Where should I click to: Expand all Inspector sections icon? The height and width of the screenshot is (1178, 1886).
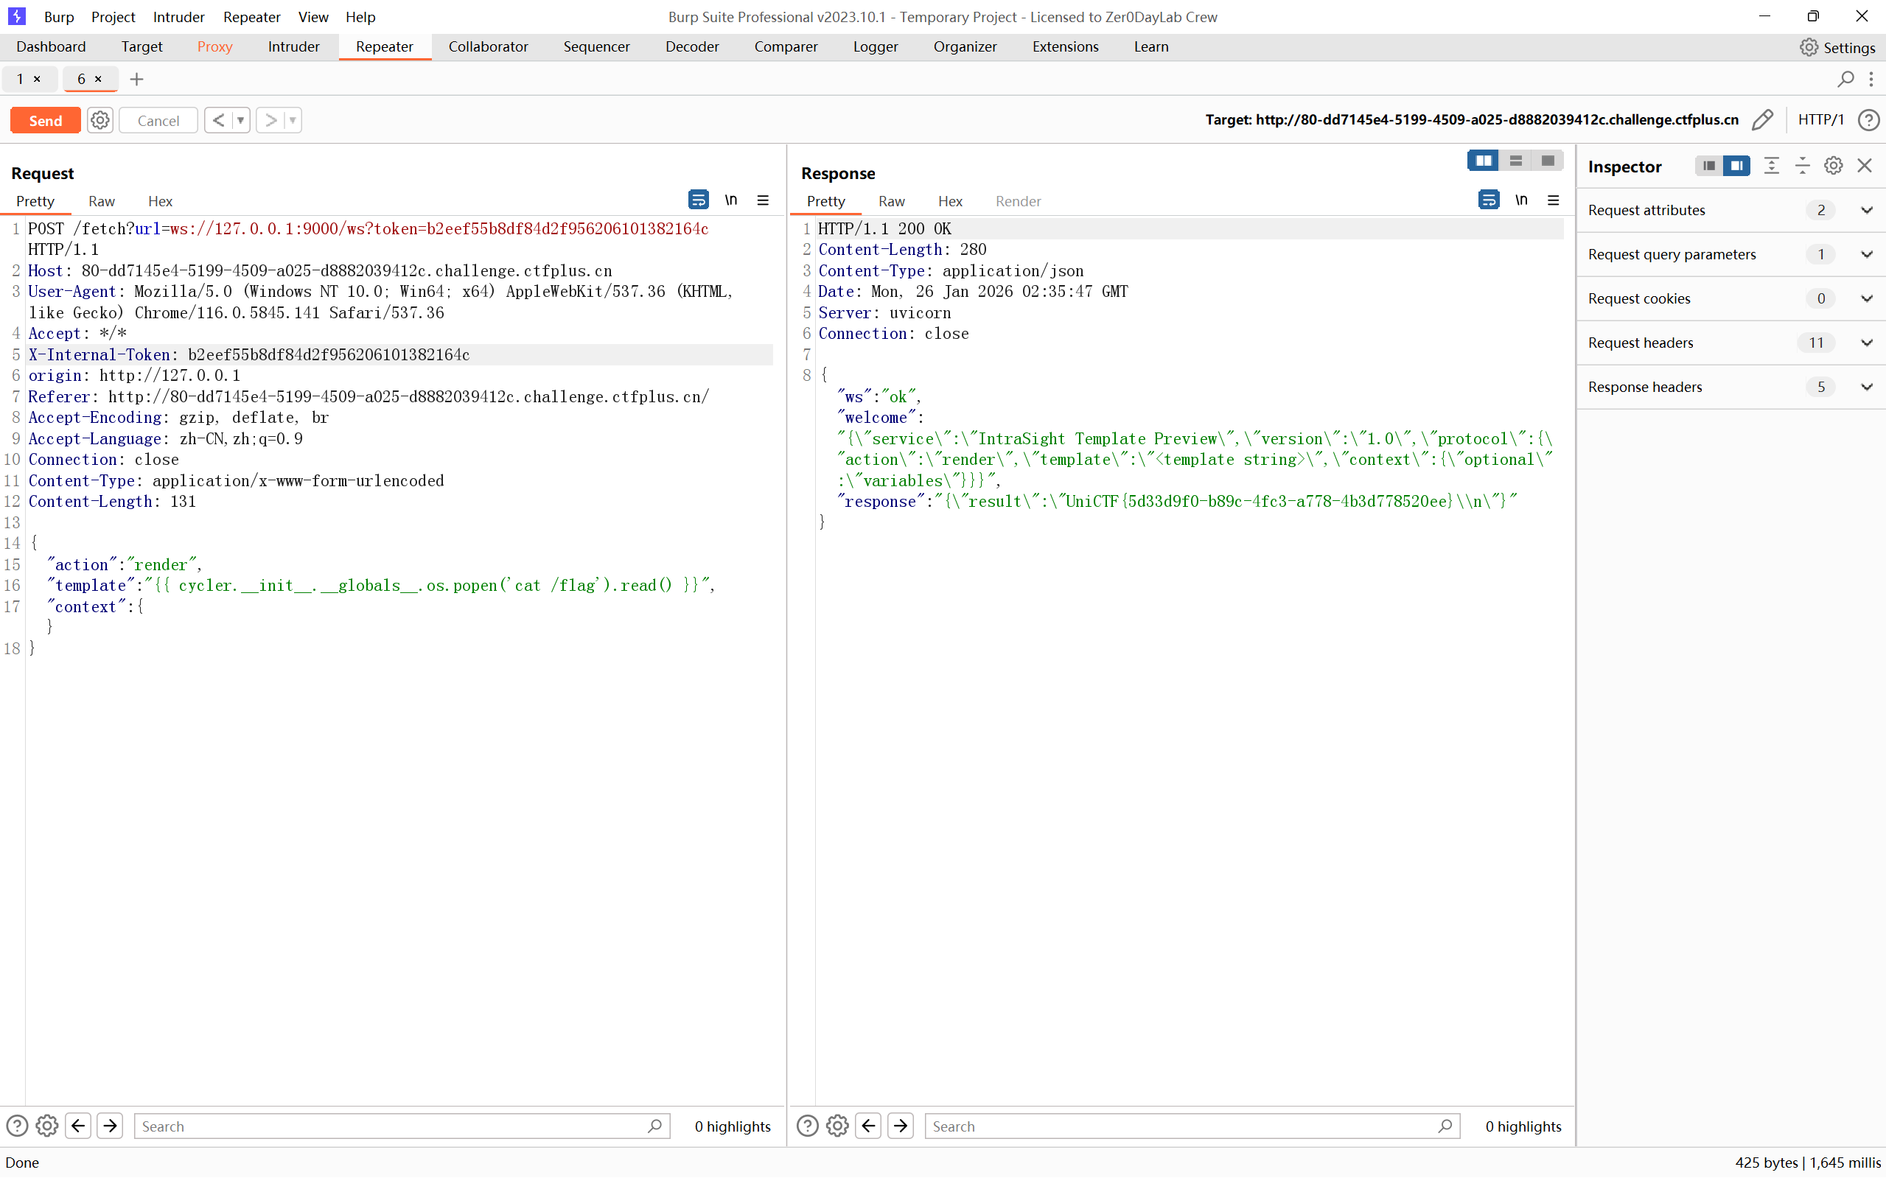coord(1772,165)
